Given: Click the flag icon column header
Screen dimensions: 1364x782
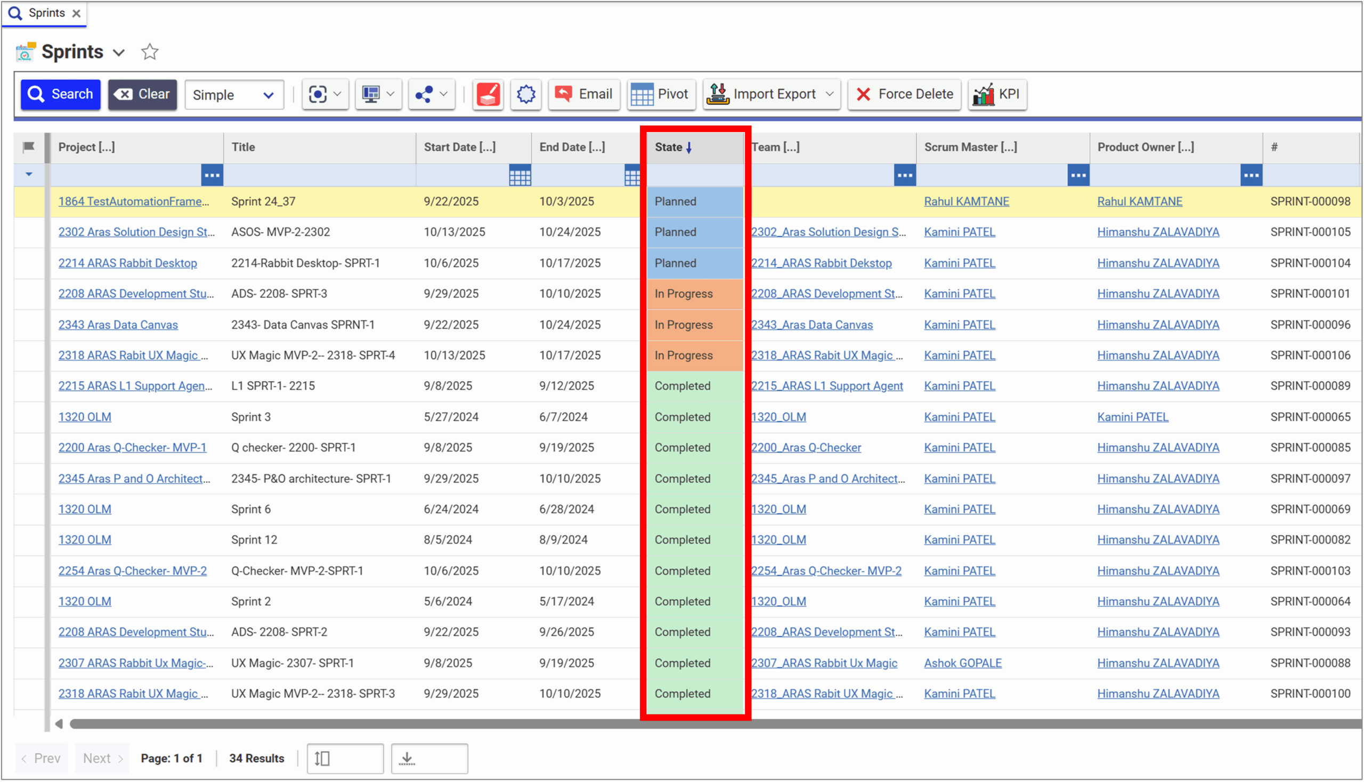Looking at the screenshot, I should point(29,147).
